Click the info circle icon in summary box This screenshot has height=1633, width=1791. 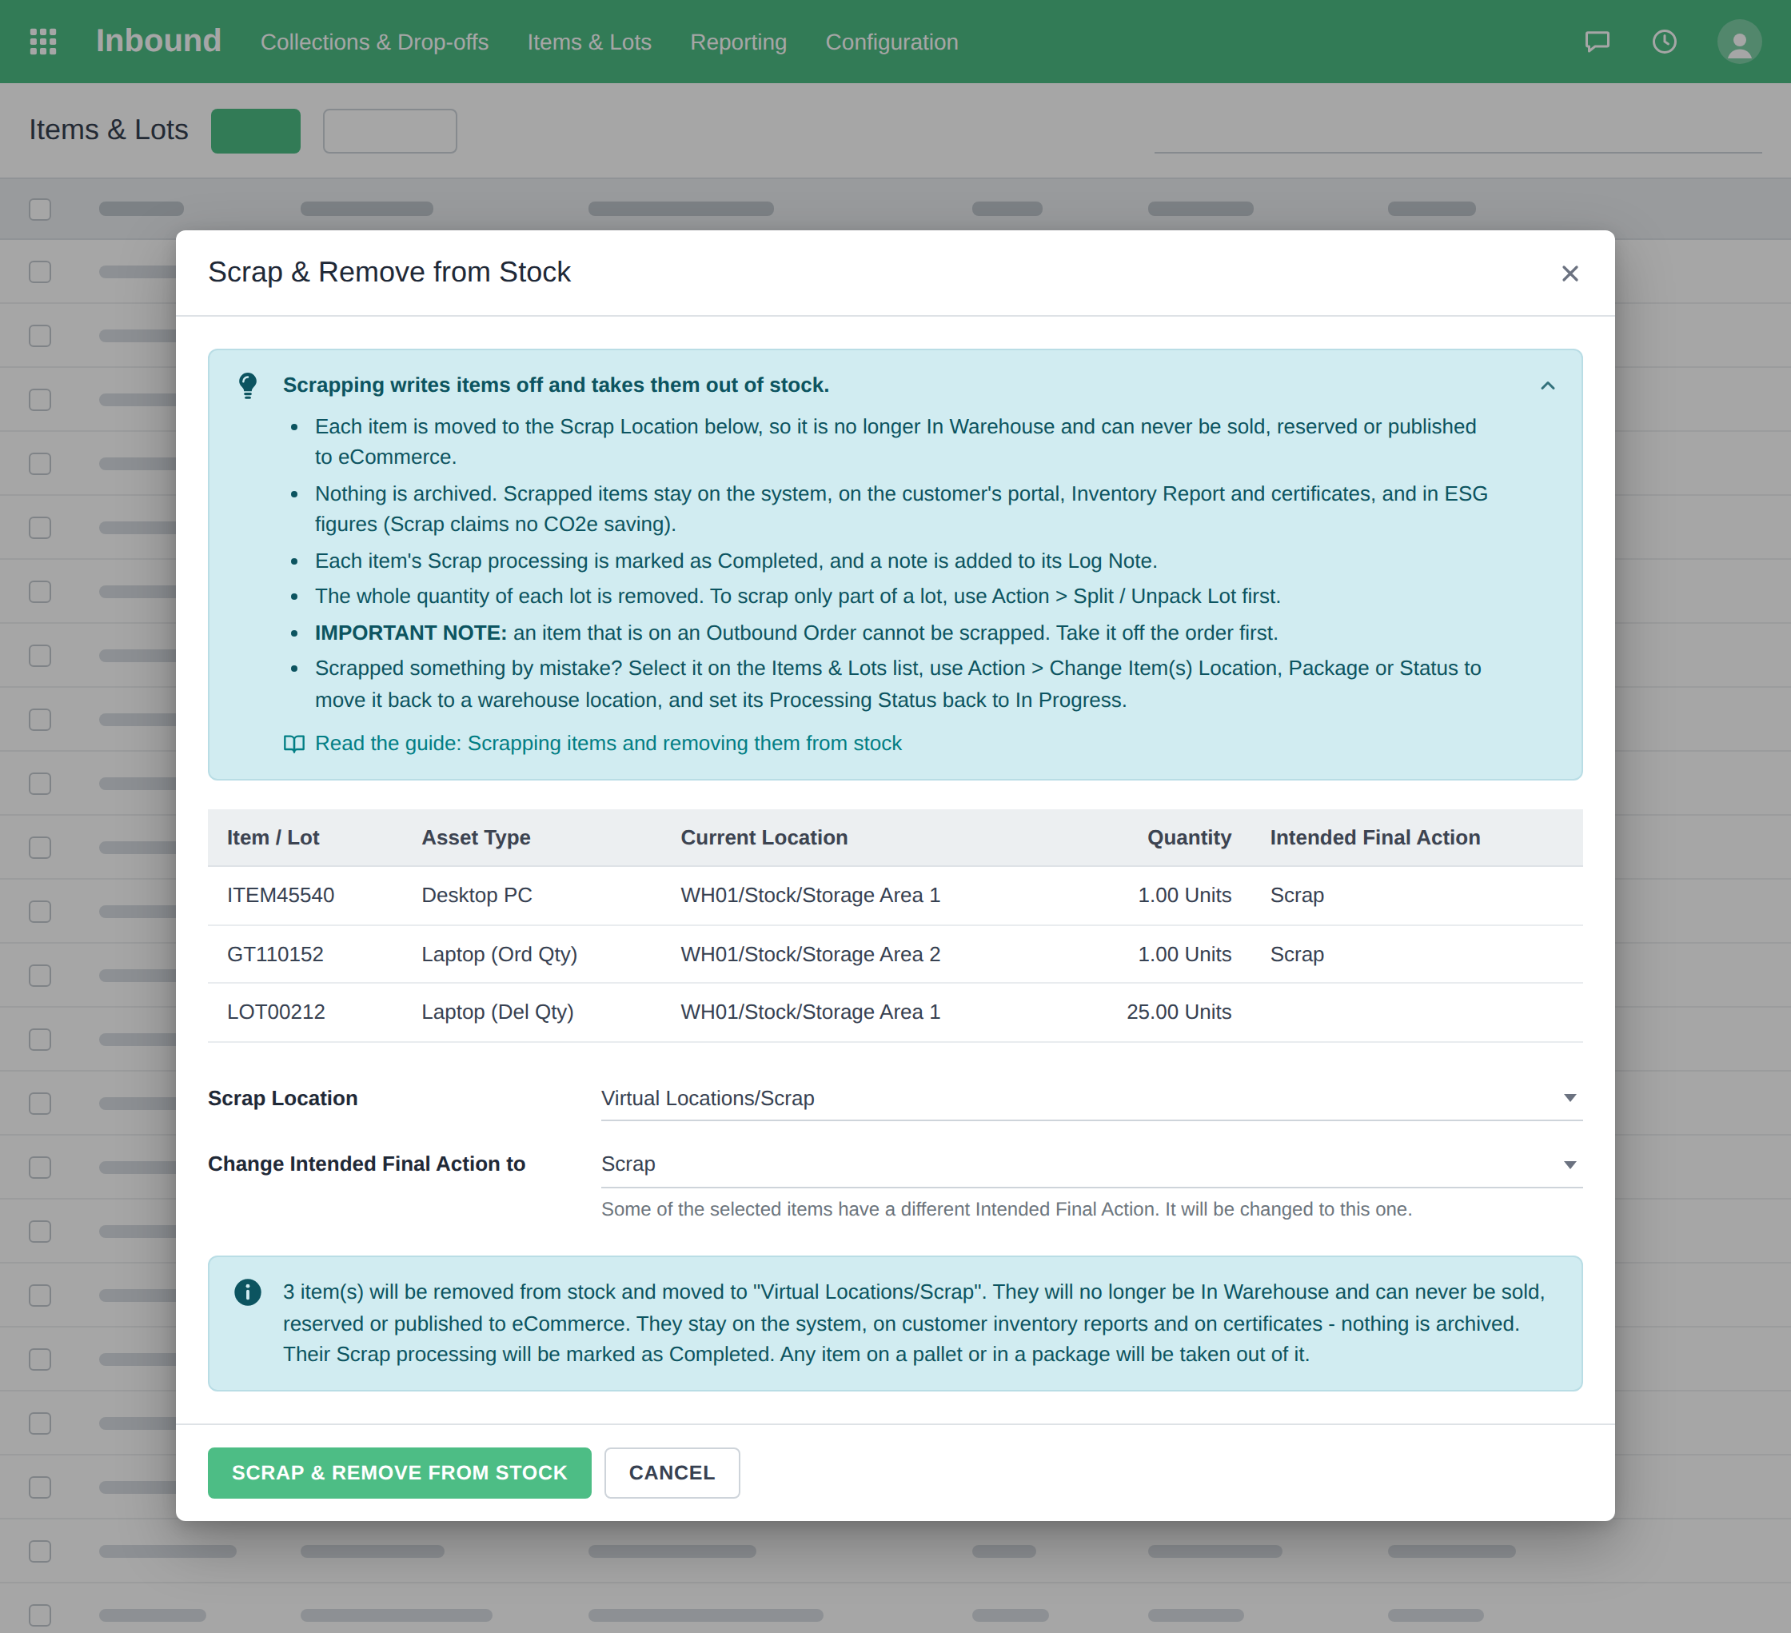248,1292
